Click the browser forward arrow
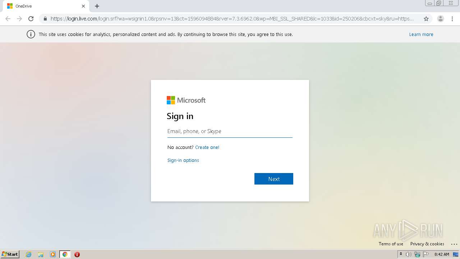460x259 pixels. (x=19, y=19)
